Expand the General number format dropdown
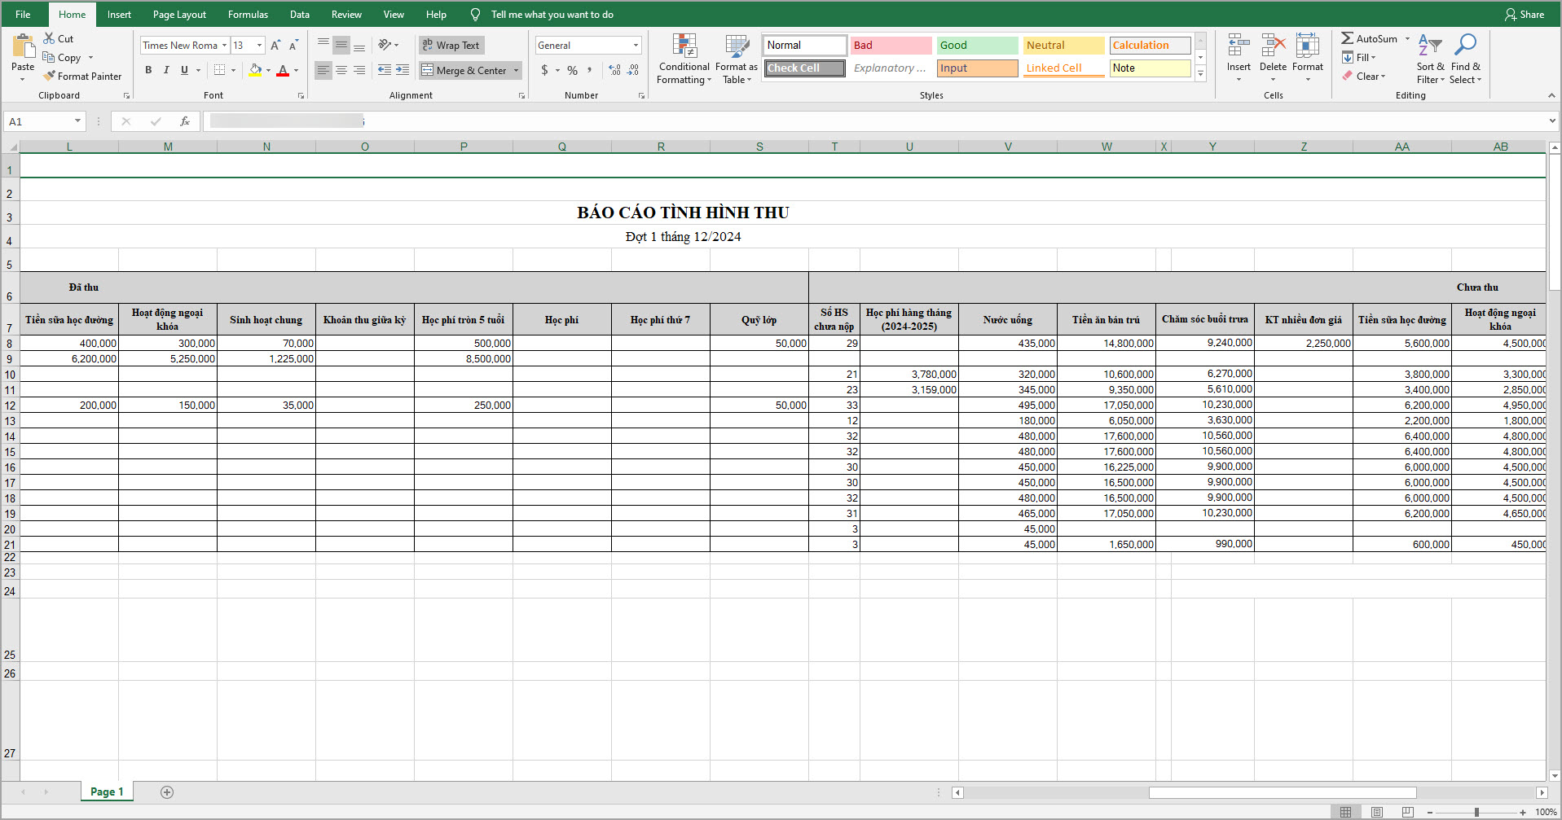The width and height of the screenshot is (1562, 820). [x=636, y=46]
